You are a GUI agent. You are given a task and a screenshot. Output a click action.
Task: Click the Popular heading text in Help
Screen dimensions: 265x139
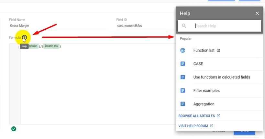point(186,39)
